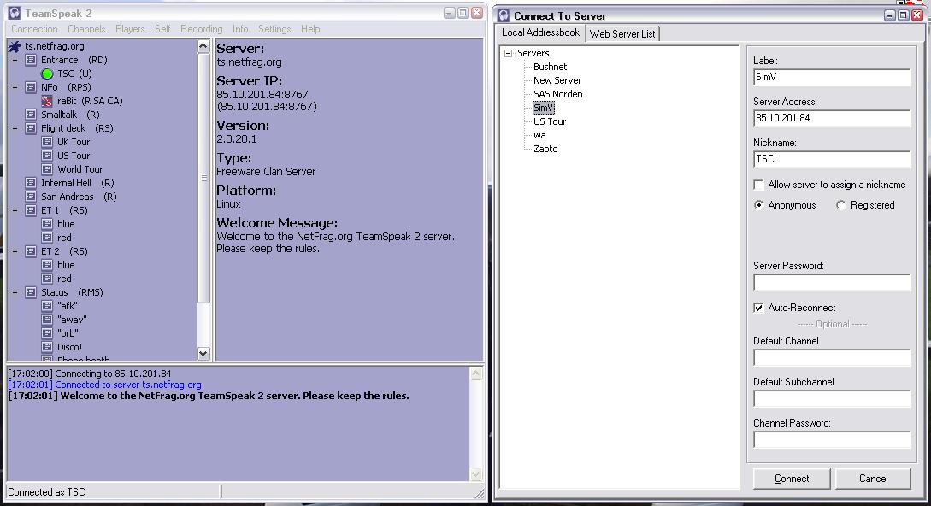This screenshot has height=506, width=931.
Task: Click the ts.netfrag.org server icon in tree
Action: (15, 46)
